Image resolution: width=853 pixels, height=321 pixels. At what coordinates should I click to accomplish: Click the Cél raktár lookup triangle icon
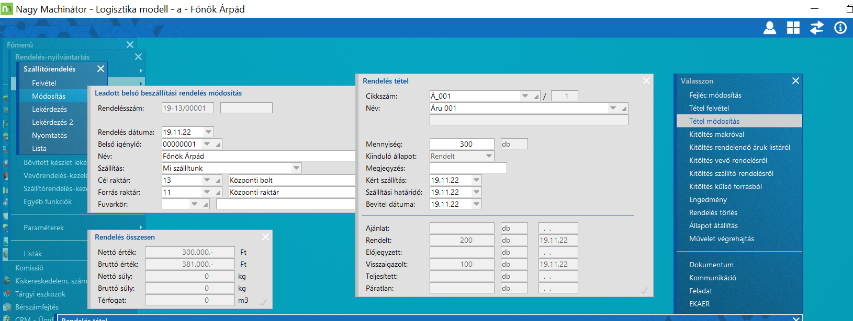(x=218, y=181)
